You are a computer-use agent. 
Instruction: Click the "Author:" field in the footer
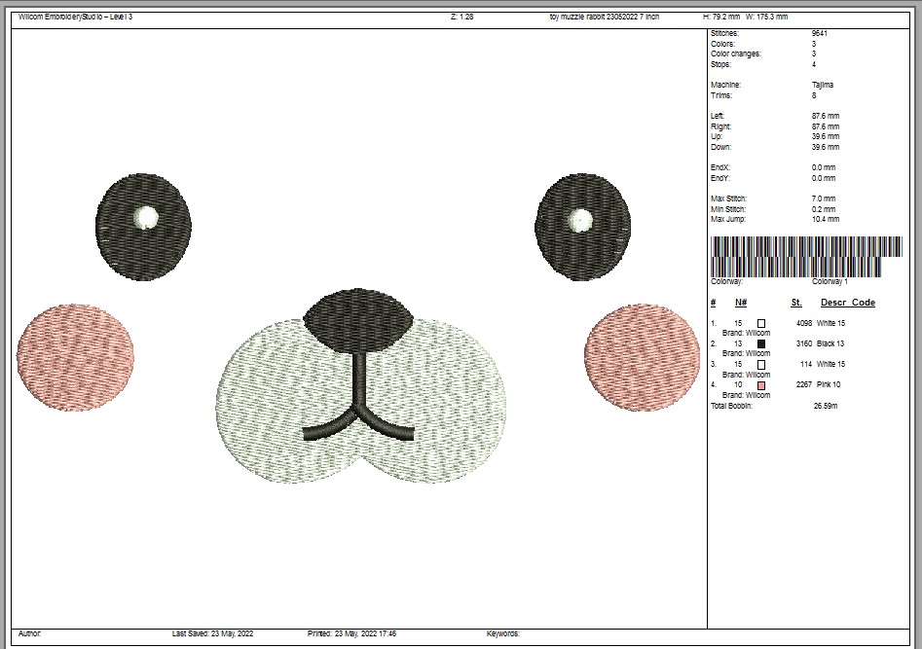pyautogui.click(x=30, y=633)
